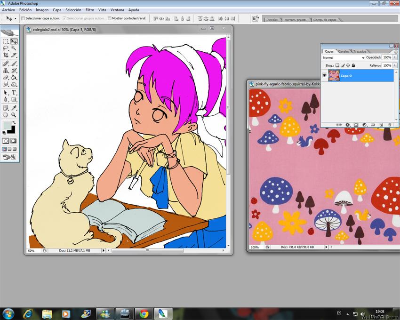Select the Clone Stamp tool
This screenshot has height=320, width=400.
tap(6, 71)
